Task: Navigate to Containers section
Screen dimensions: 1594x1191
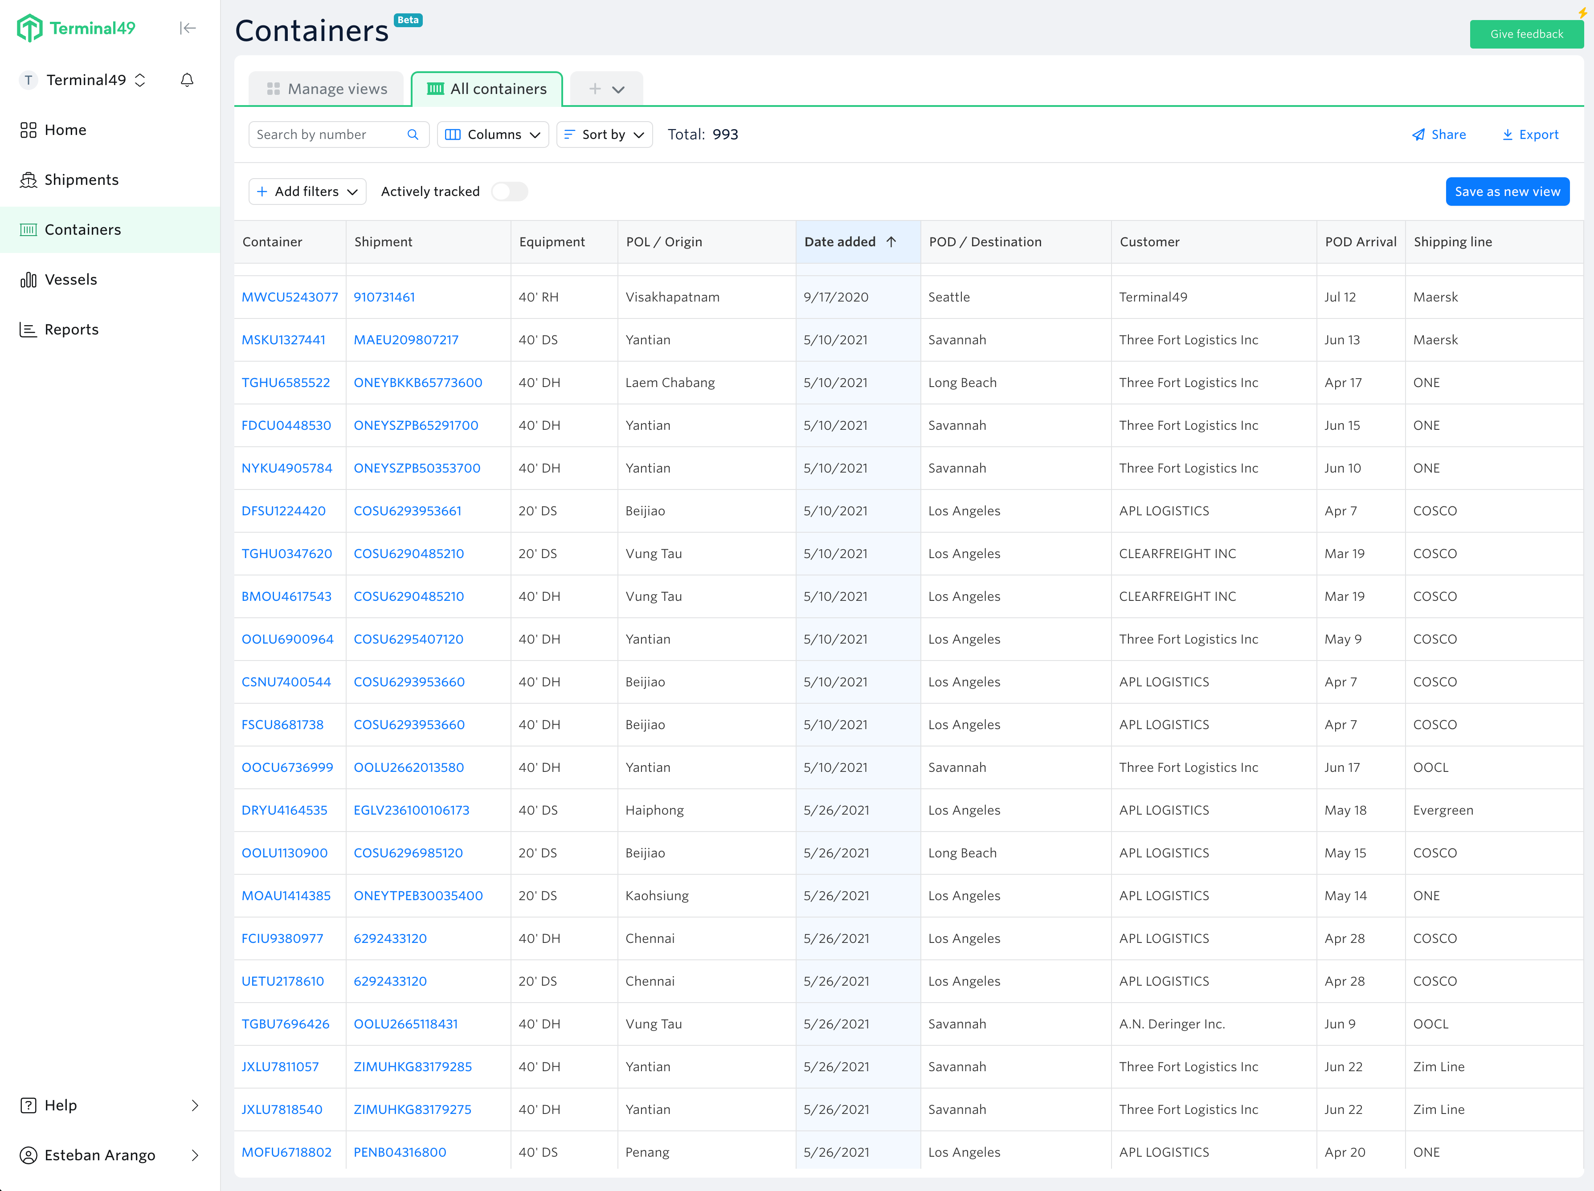Action: click(82, 229)
